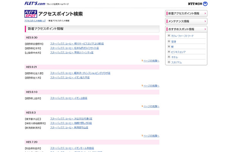Click the フレッツ公式ホームページ header tagline
The height and width of the screenshot is (152, 232).
[57, 4]
